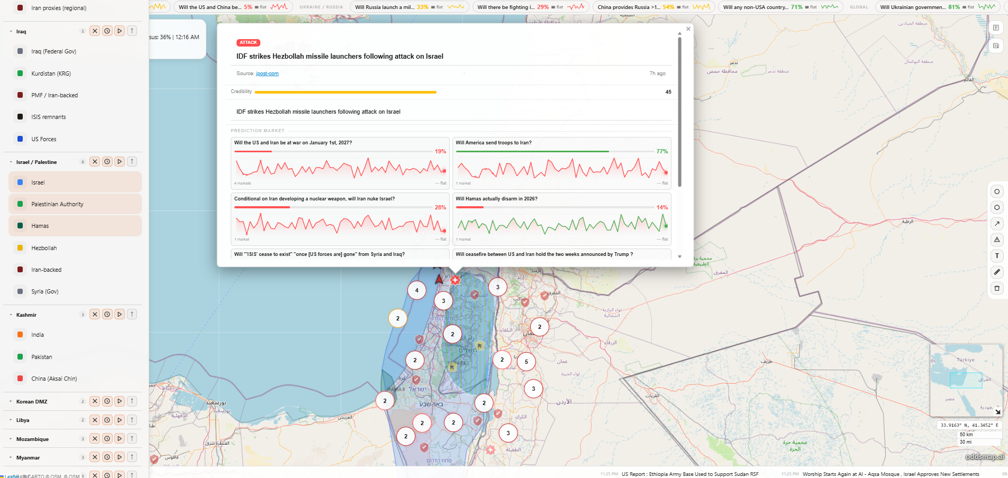Toggle the Hamas faction layer off
1008x478 pixels.
pyautogui.click(x=75, y=226)
